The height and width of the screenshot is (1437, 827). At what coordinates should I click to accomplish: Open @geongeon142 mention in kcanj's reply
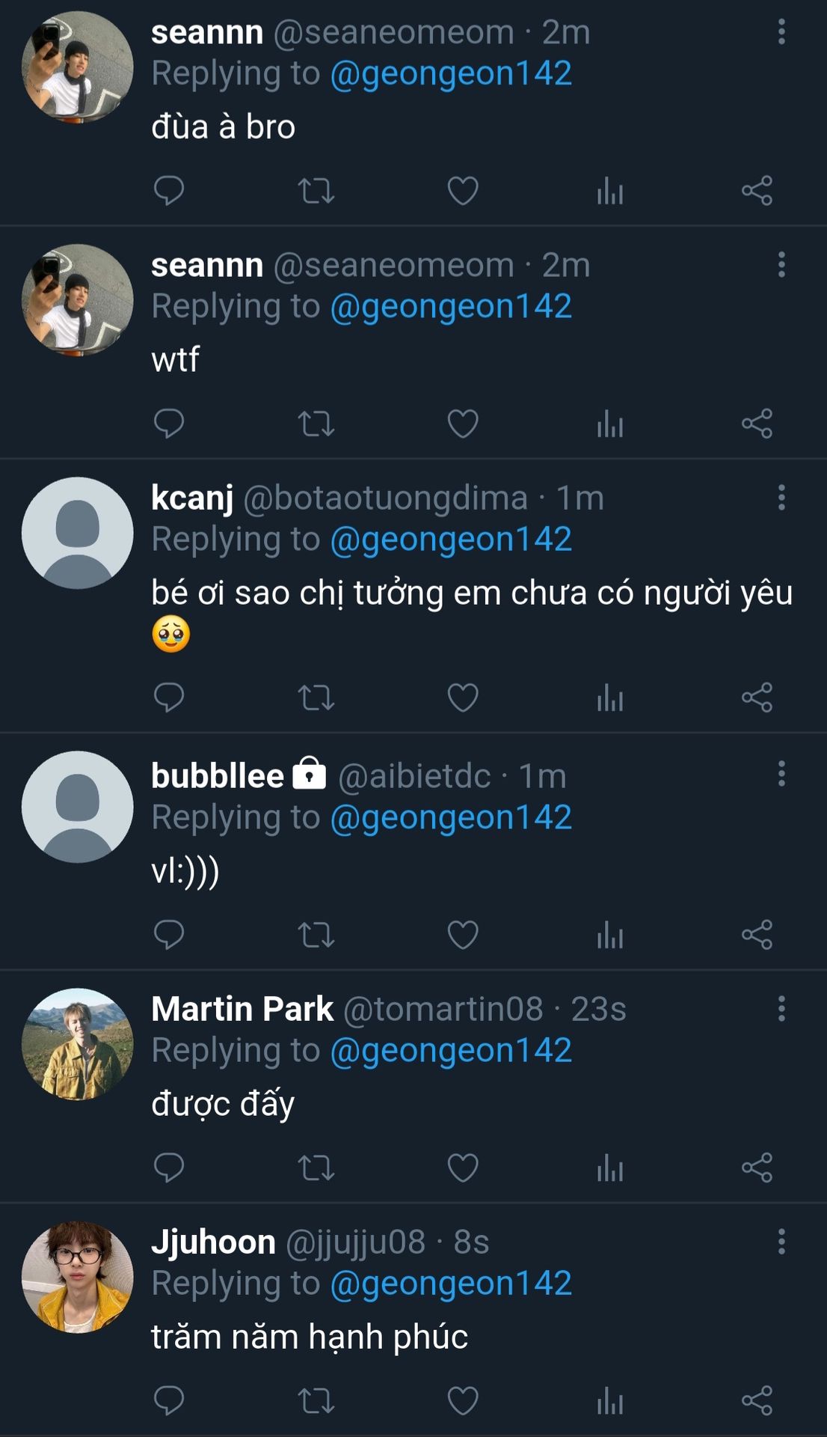(451, 540)
